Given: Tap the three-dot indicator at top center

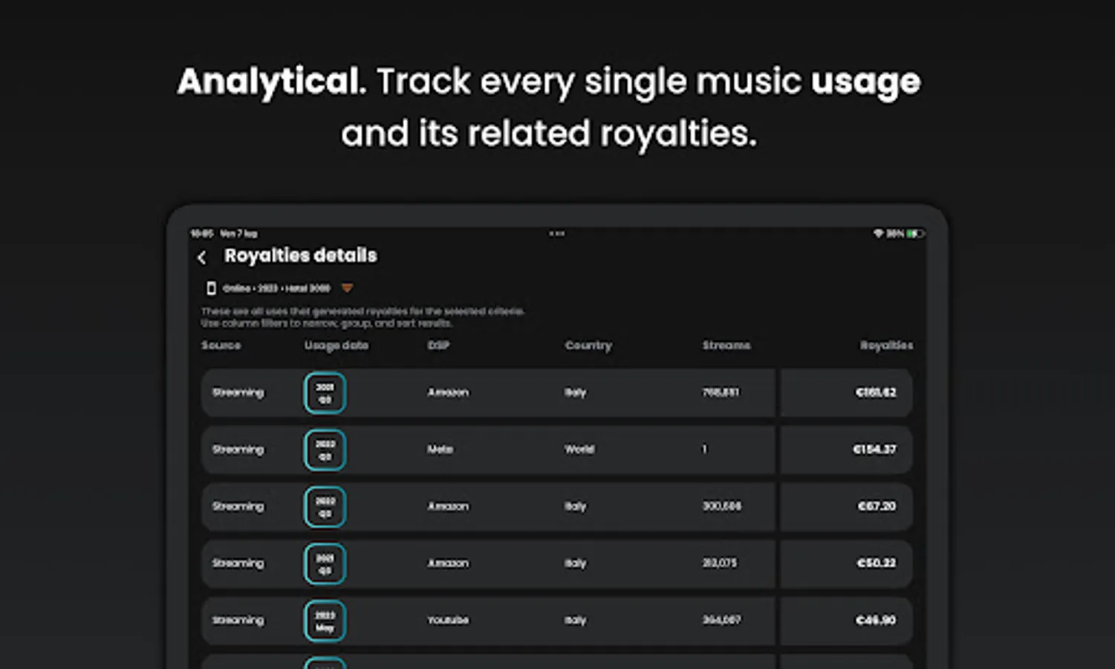Looking at the screenshot, I should pos(557,233).
